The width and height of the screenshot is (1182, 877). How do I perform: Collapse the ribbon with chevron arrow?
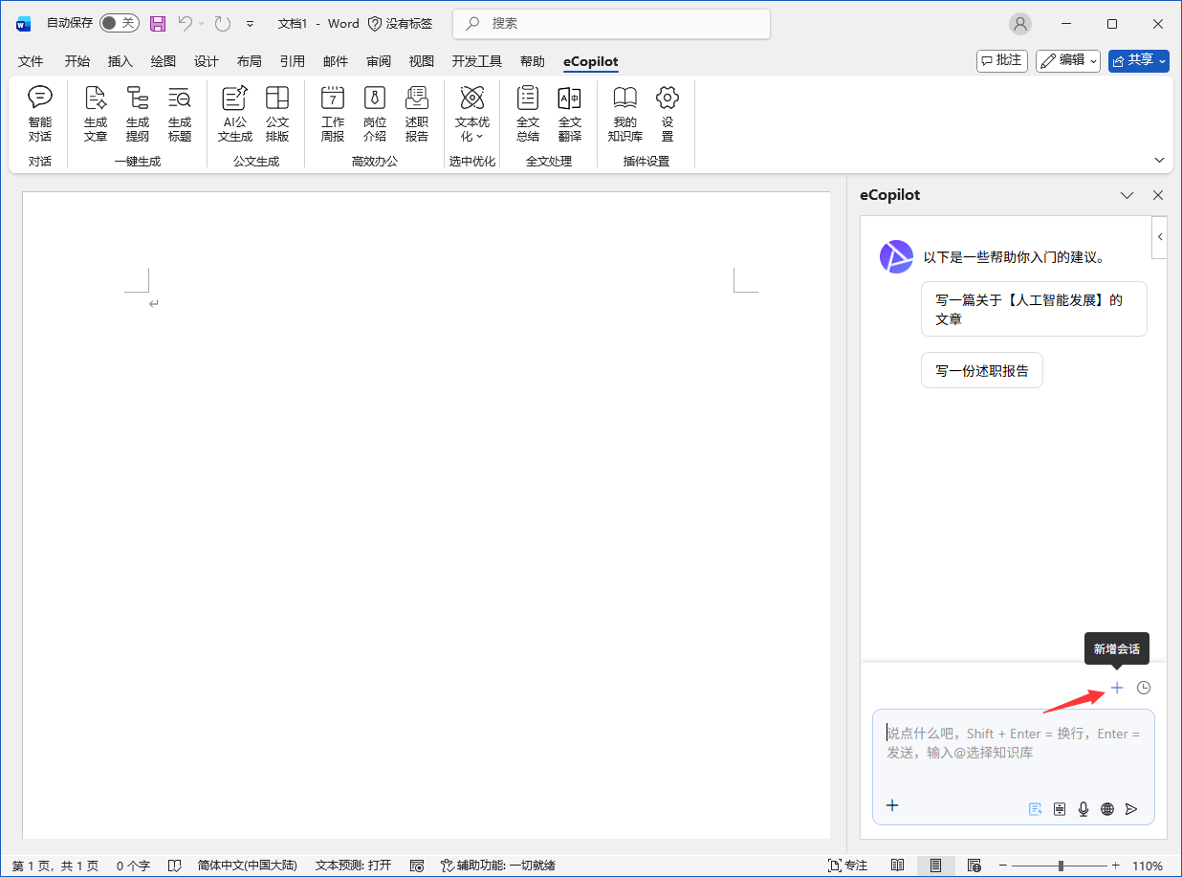pos(1160,160)
